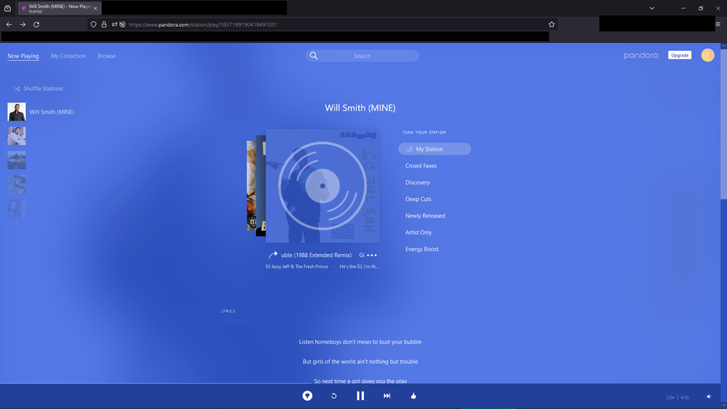Viewport: 727px width, 409px height.
Task: Select the Will Smith (MINE) station thumbnail
Action: click(x=17, y=112)
